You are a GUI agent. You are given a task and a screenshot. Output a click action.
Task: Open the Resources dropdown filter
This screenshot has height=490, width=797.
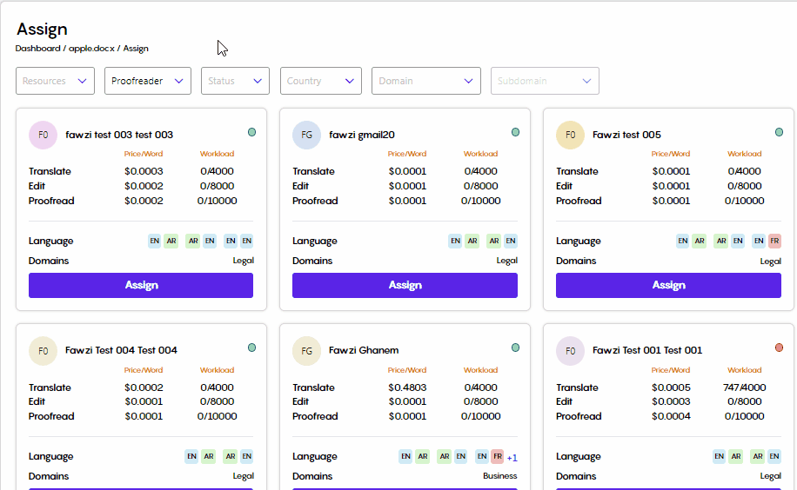point(55,81)
